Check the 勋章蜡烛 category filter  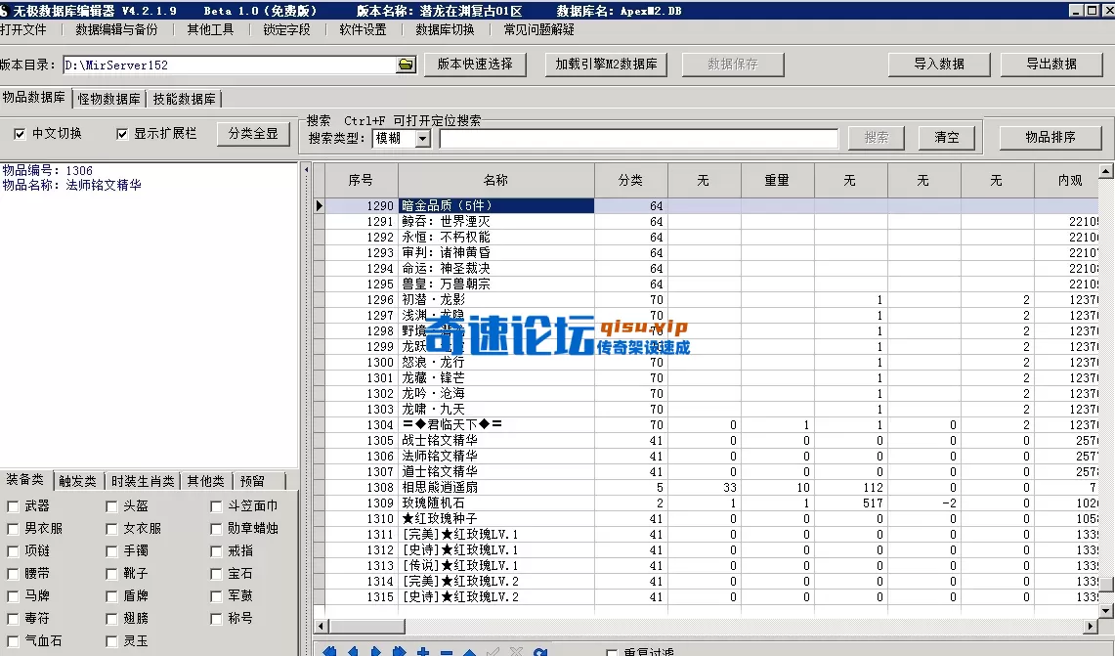tap(216, 529)
